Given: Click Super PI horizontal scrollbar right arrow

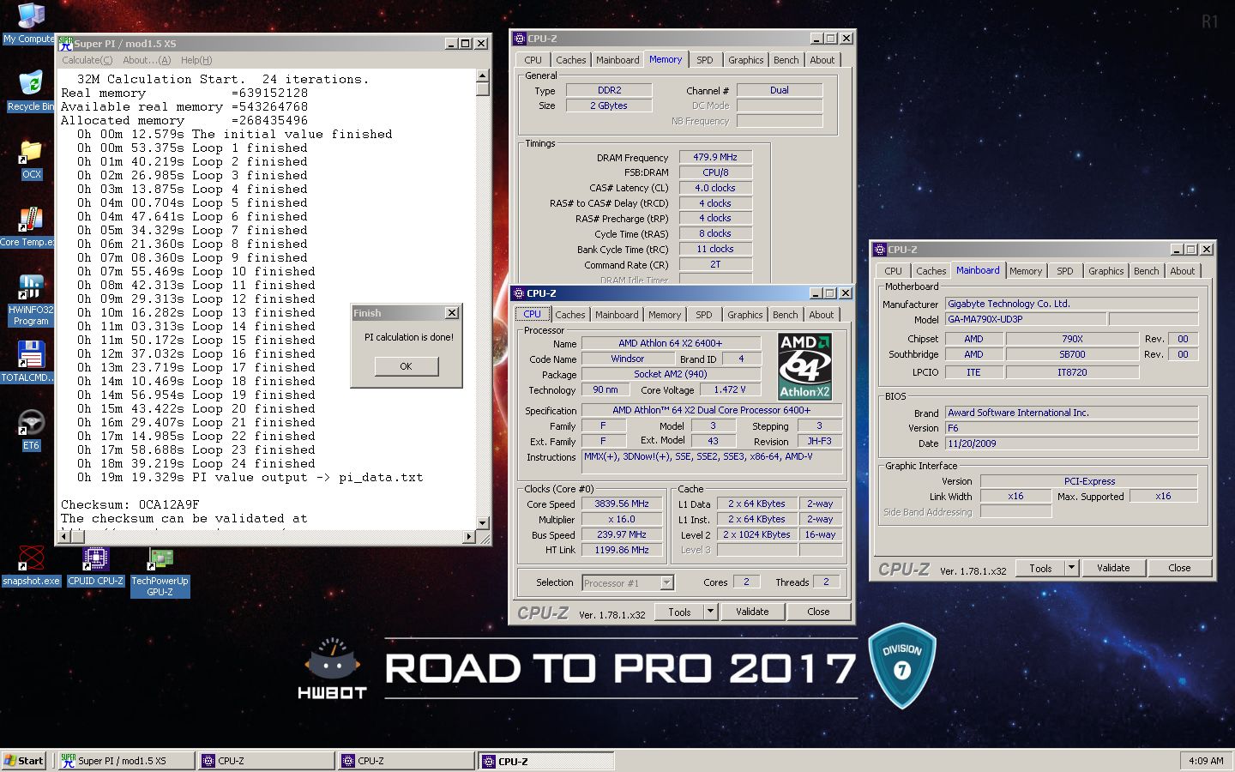Looking at the screenshot, I should point(468,537).
